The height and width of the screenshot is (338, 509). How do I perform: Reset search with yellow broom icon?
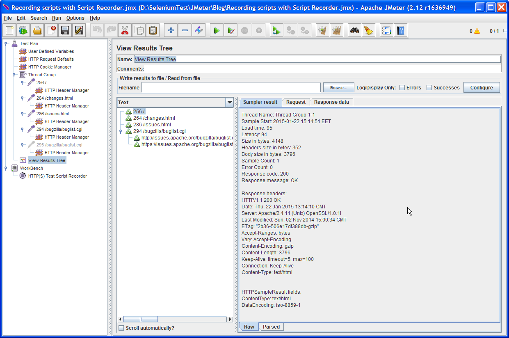pyautogui.click(x=368, y=30)
